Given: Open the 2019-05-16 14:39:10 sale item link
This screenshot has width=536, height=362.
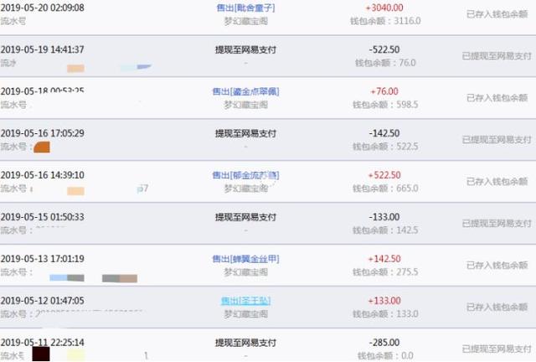Looking at the screenshot, I should point(245,175).
